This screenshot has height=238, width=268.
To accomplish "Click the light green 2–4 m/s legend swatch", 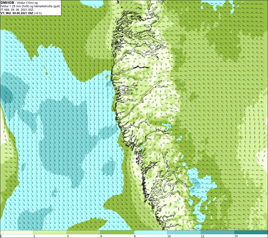I will (50, 232).
